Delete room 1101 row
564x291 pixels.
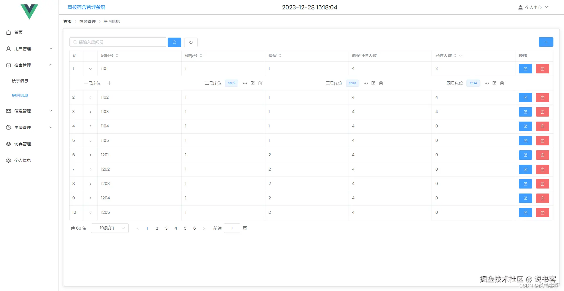543,69
